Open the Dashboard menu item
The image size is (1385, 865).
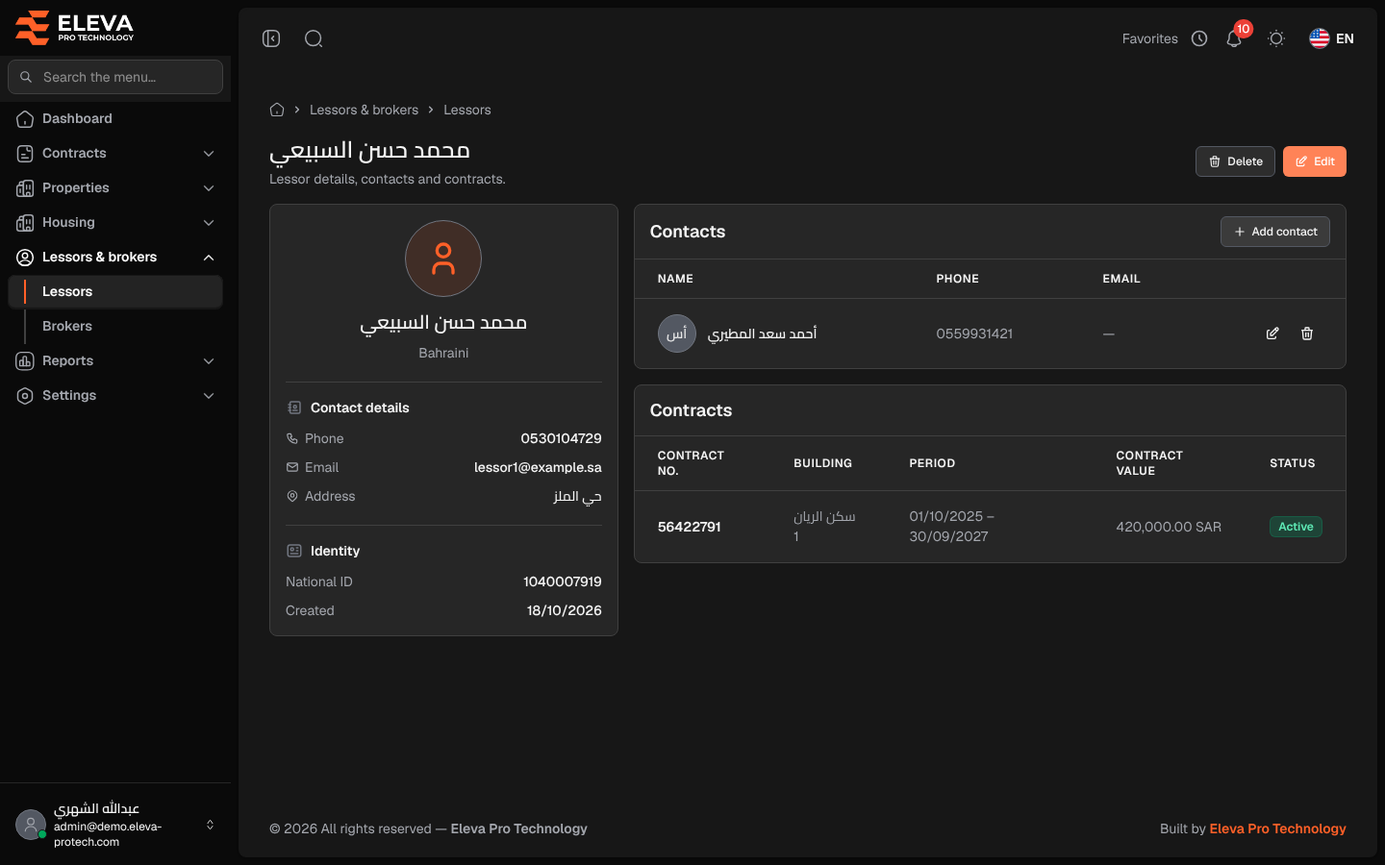[x=115, y=118]
